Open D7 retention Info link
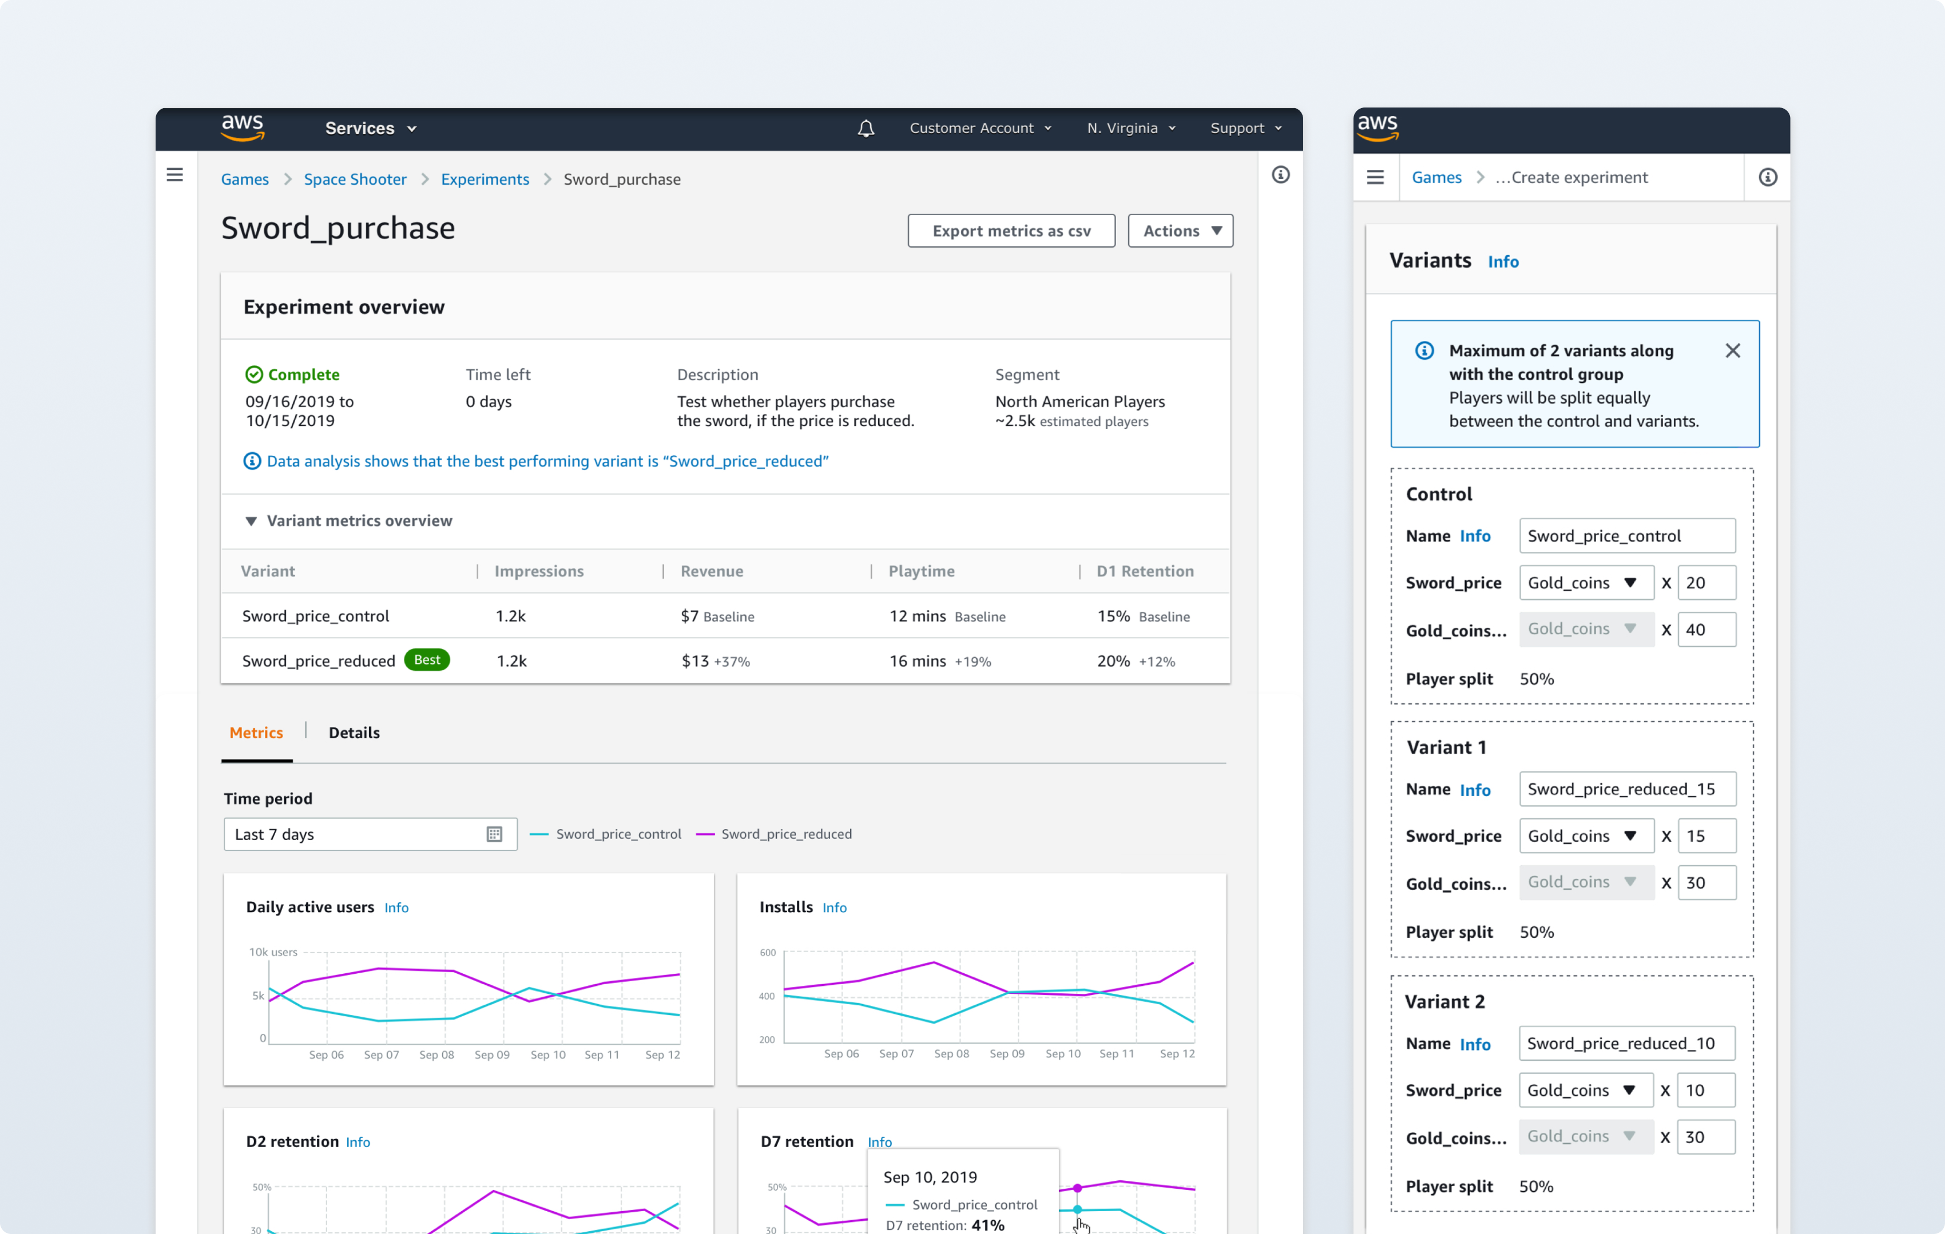 pyautogui.click(x=880, y=1142)
